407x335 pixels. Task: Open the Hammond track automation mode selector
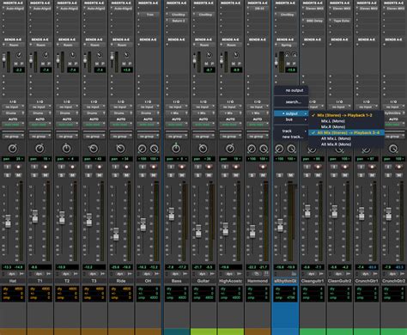[258, 125]
